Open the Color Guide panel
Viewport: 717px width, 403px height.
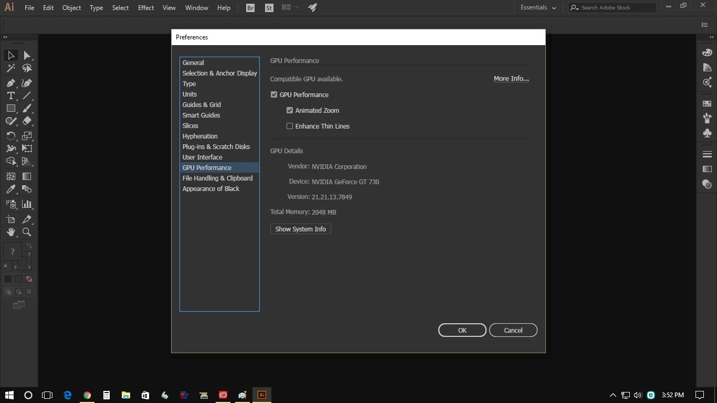707,67
